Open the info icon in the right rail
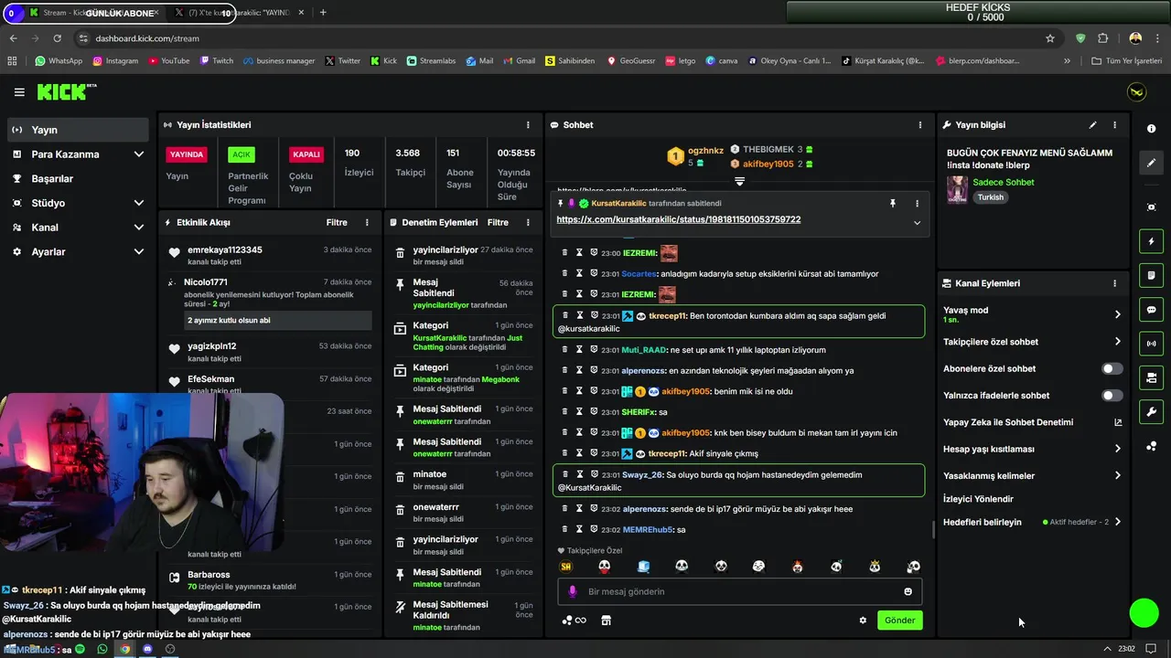 1151,129
